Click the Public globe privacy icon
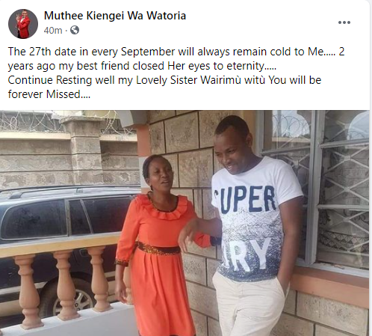 75,30
